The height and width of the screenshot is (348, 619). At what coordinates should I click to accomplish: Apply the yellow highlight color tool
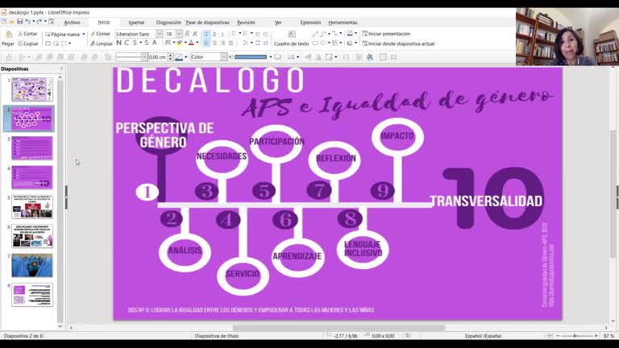point(179,43)
